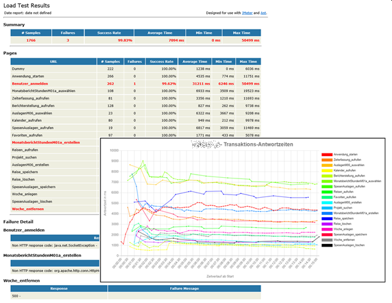Click the java.net.SocketException failure message

(x=54, y=246)
